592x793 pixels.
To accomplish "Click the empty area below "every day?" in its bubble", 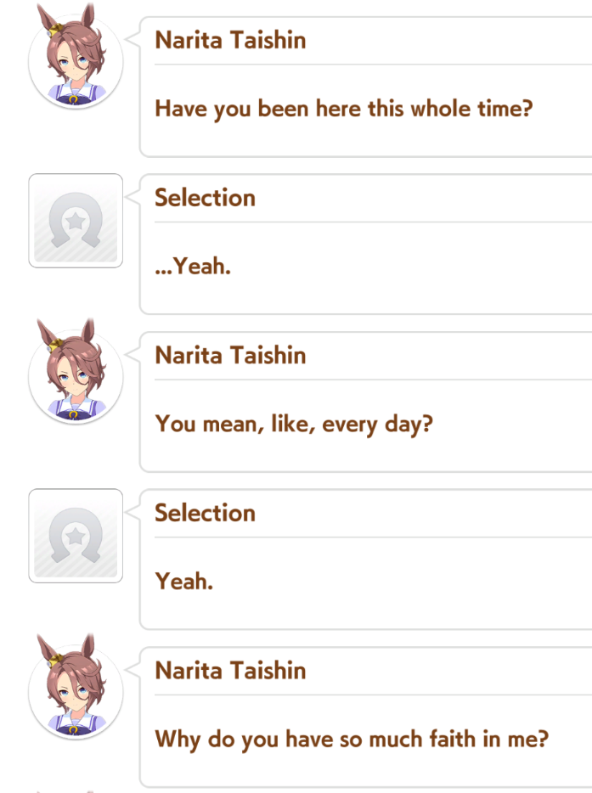I will click(365, 455).
